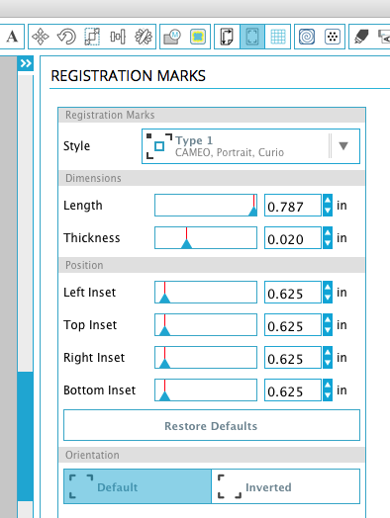Open the Offset panel yellow icon
The width and height of the screenshot is (390, 518).
198,37
